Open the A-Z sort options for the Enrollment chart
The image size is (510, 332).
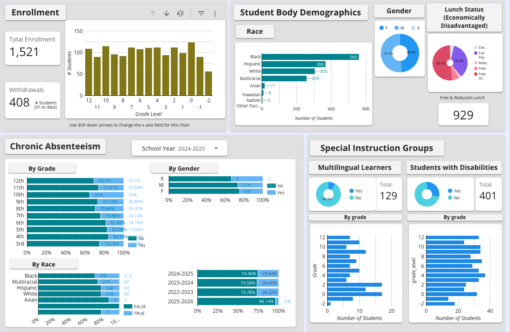[x=180, y=13]
